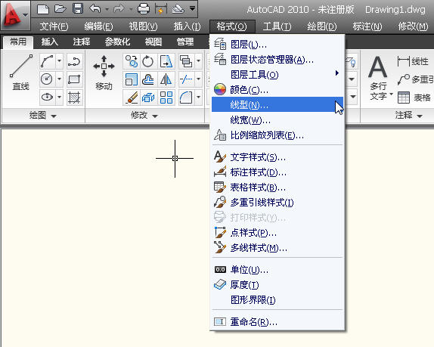Image resolution: width=434 pixels, height=347 pixels.
Task: Open the AutoCAD application menu logo button
Action: coord(15,14)
